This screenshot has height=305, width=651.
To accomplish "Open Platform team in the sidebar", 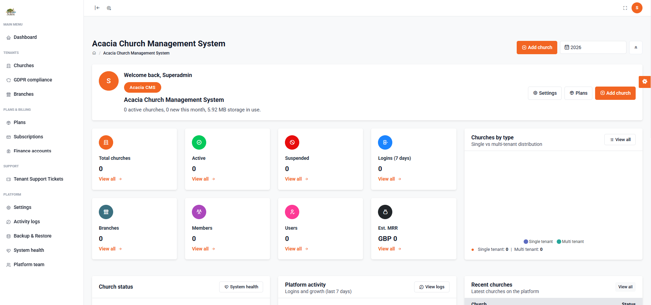I will [42, 264].
